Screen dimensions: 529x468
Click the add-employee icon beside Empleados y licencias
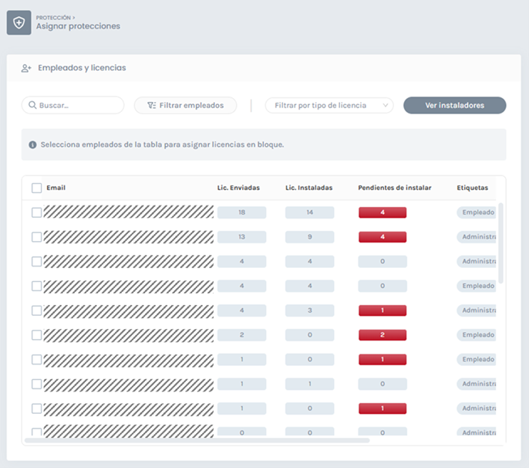click(26, 68)
